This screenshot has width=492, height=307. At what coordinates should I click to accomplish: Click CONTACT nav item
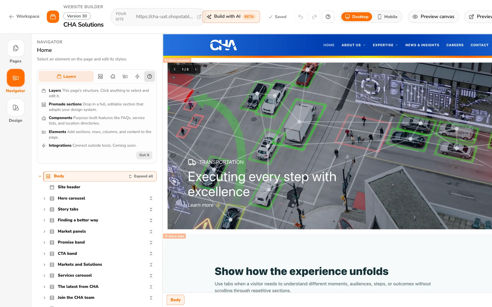click(479, 45)
